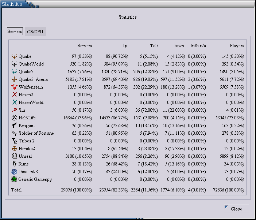Click Heretic2 down value 2 (15.38%)
This screenshot has width=256, height=220.
tap(175, 149)
